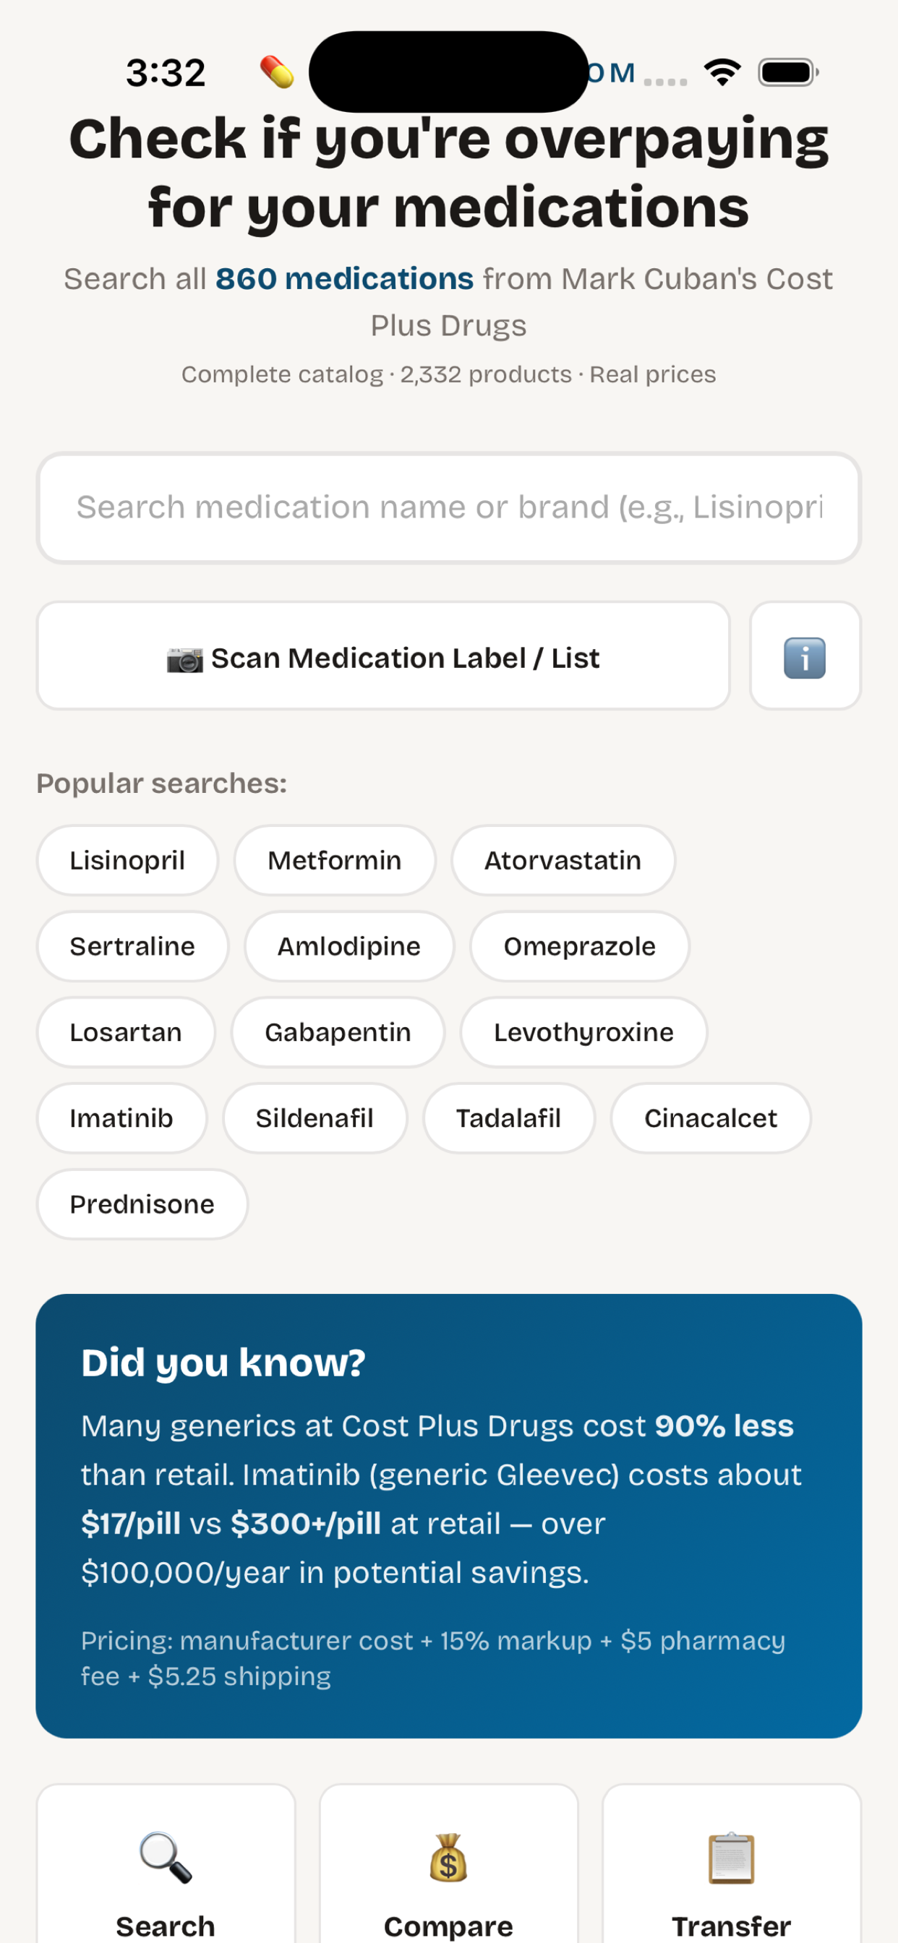Tap the pill icon in status bar

point(277,72)
